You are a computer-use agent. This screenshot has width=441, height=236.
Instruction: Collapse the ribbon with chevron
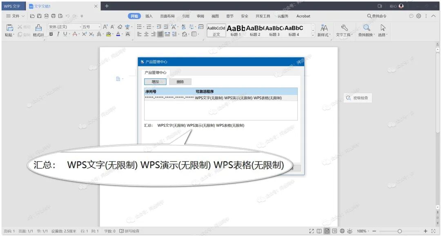433,16
